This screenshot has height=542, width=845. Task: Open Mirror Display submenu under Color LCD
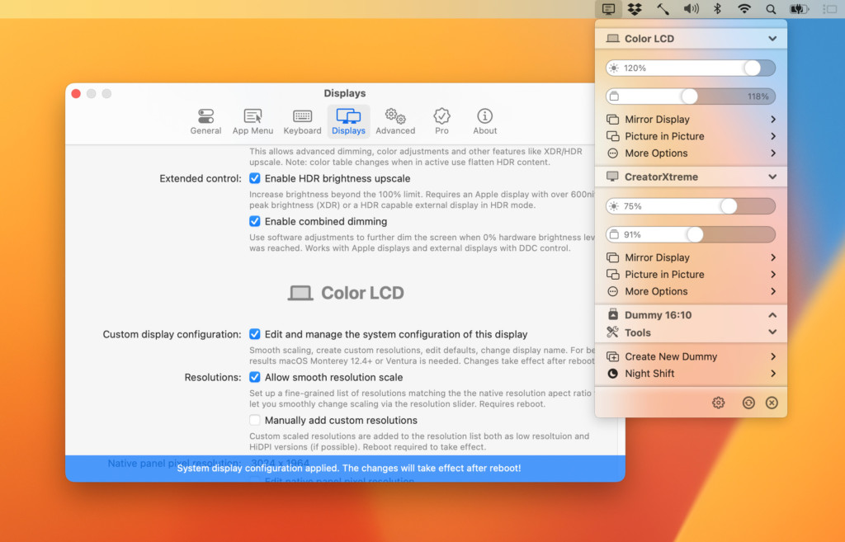tap(691, 119)
